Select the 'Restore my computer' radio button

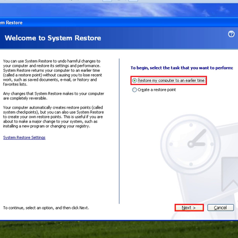pos(134,80)
